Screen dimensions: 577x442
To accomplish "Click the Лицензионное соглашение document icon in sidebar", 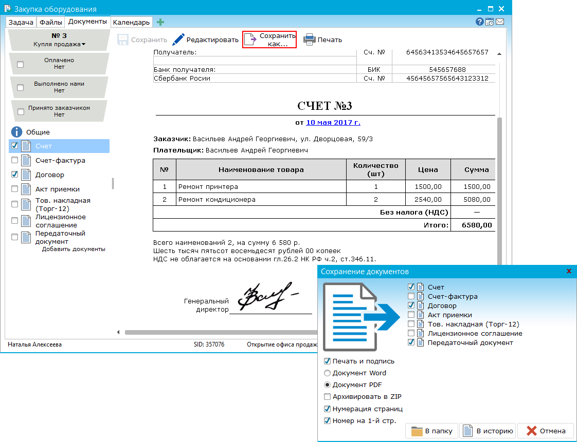I will pyautogui.click(x=26, y=221).
